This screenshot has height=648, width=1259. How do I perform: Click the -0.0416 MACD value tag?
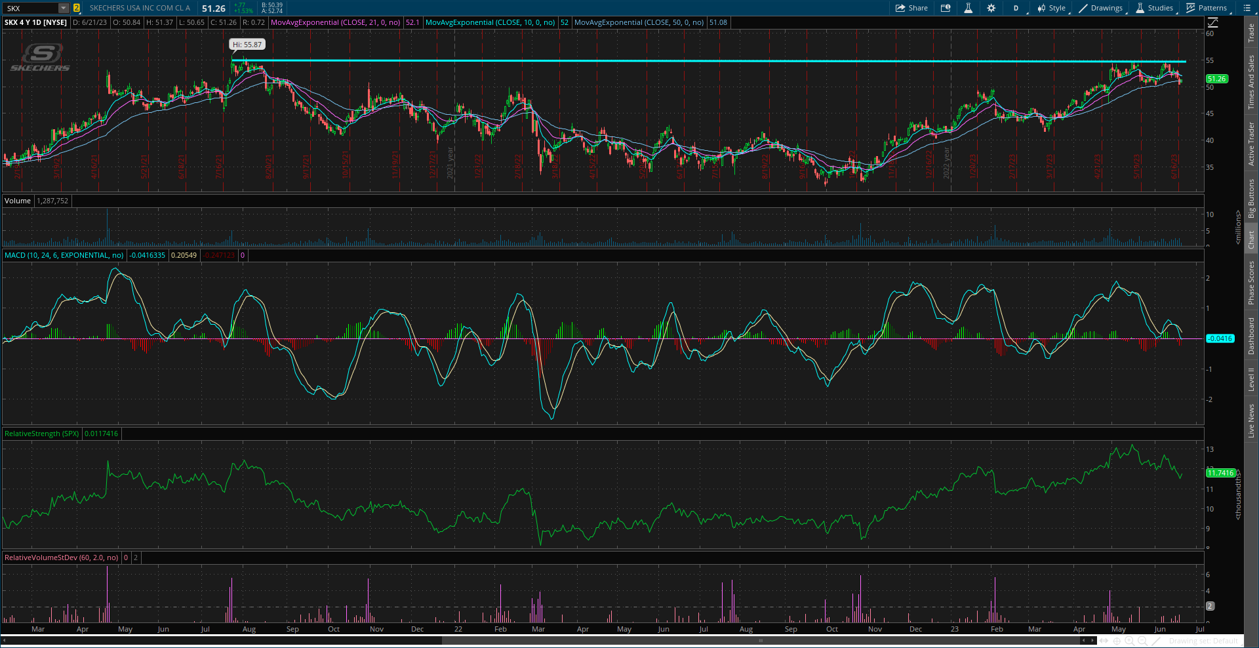(x=1220, y=338)
